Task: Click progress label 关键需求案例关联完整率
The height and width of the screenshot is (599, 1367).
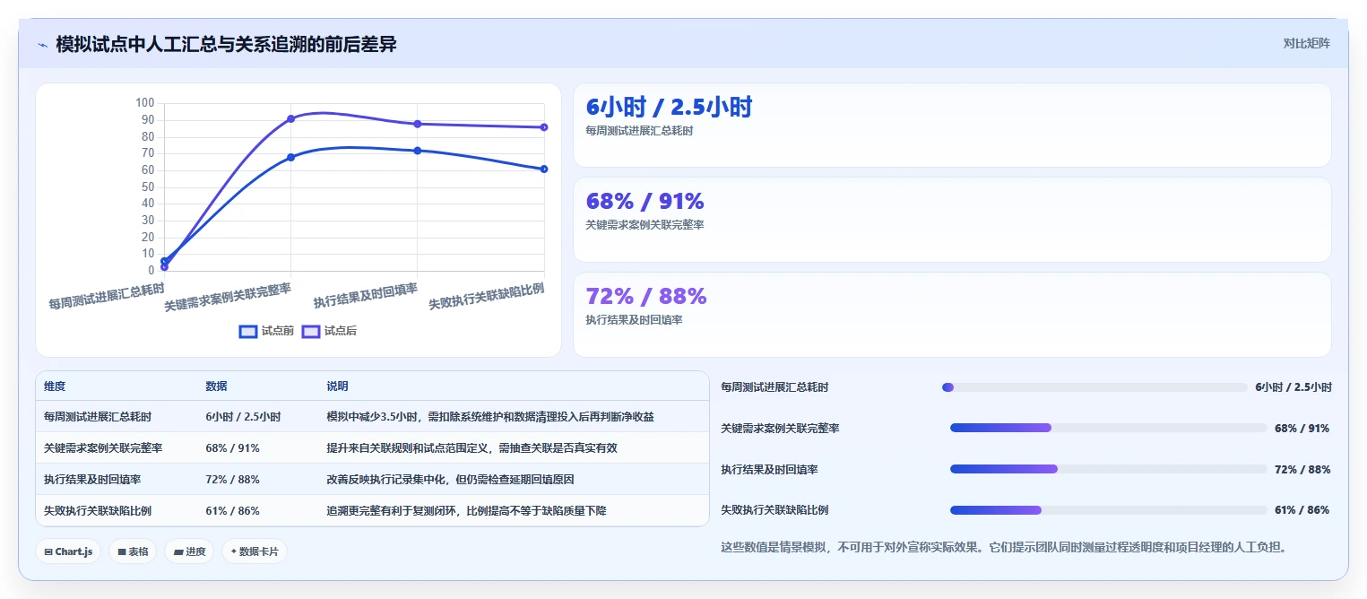Action: 780,429
